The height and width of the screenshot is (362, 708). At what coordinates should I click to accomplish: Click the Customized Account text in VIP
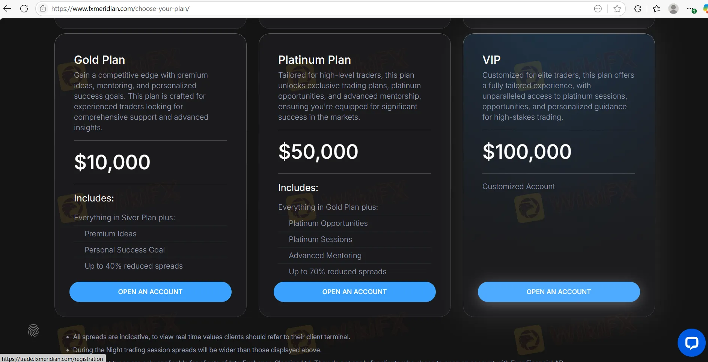(518, 186)
